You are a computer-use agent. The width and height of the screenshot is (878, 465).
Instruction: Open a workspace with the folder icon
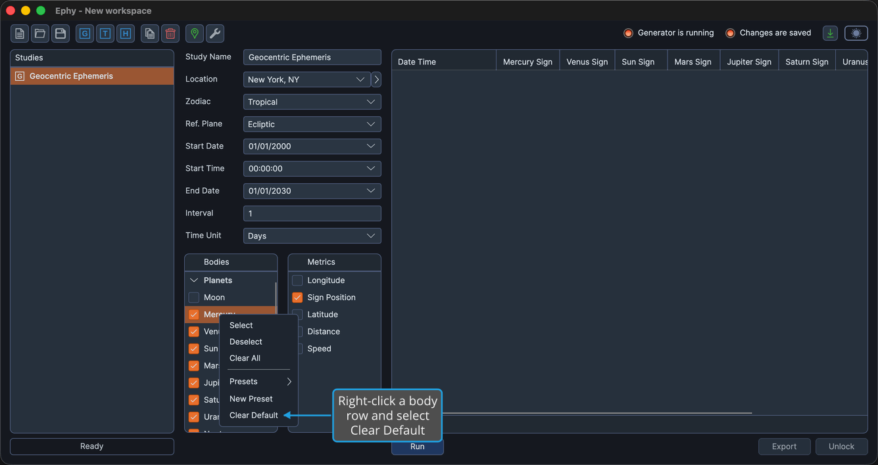click(x=40, y=33)
